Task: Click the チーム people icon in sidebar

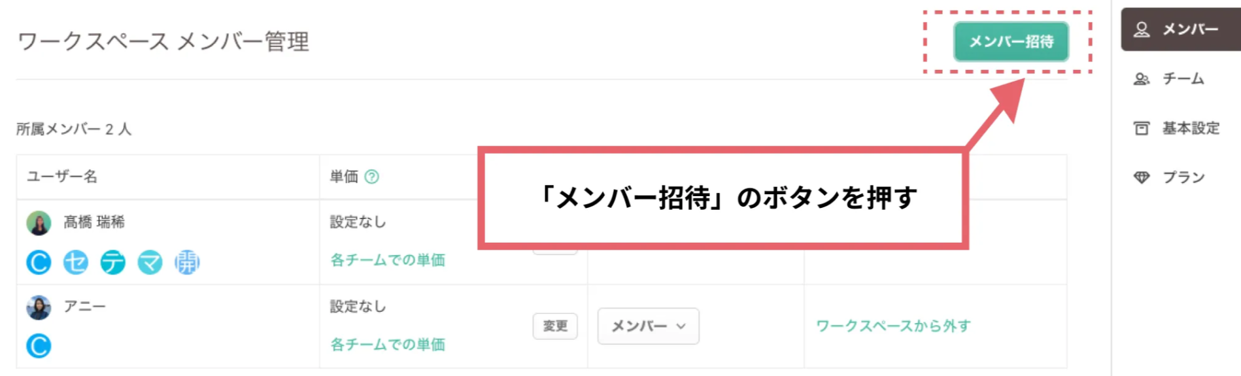Action: pyautogui.click(x=1142, y=79)
